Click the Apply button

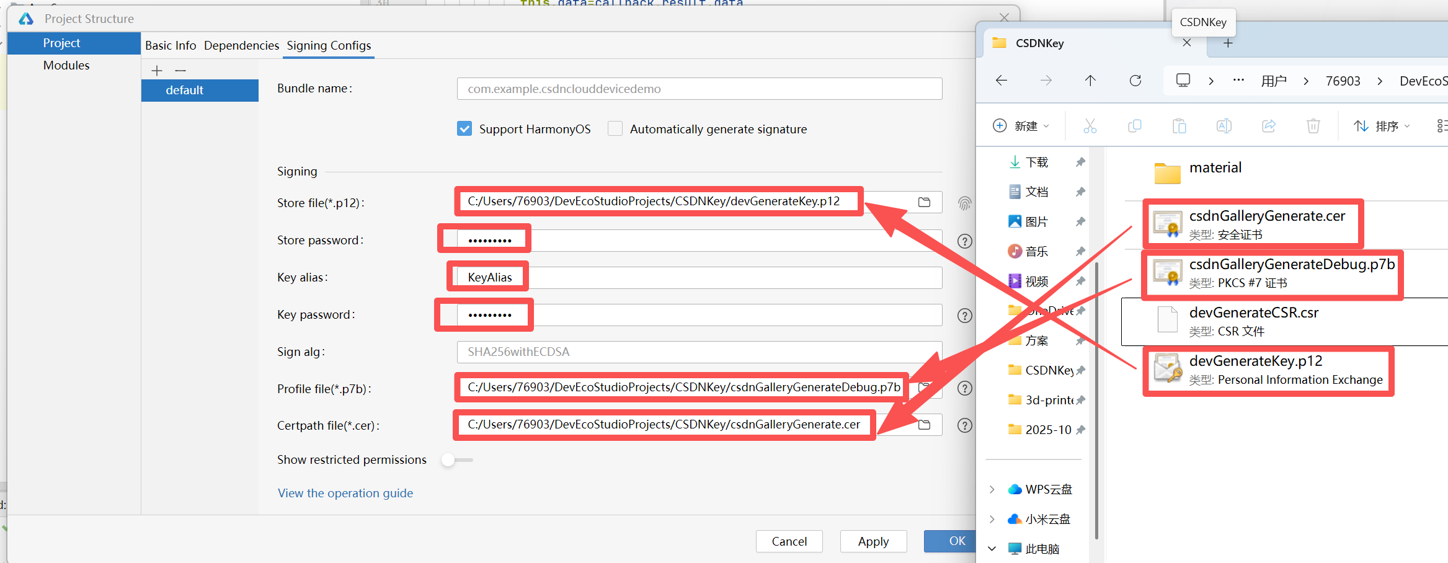tap(873, 541)
